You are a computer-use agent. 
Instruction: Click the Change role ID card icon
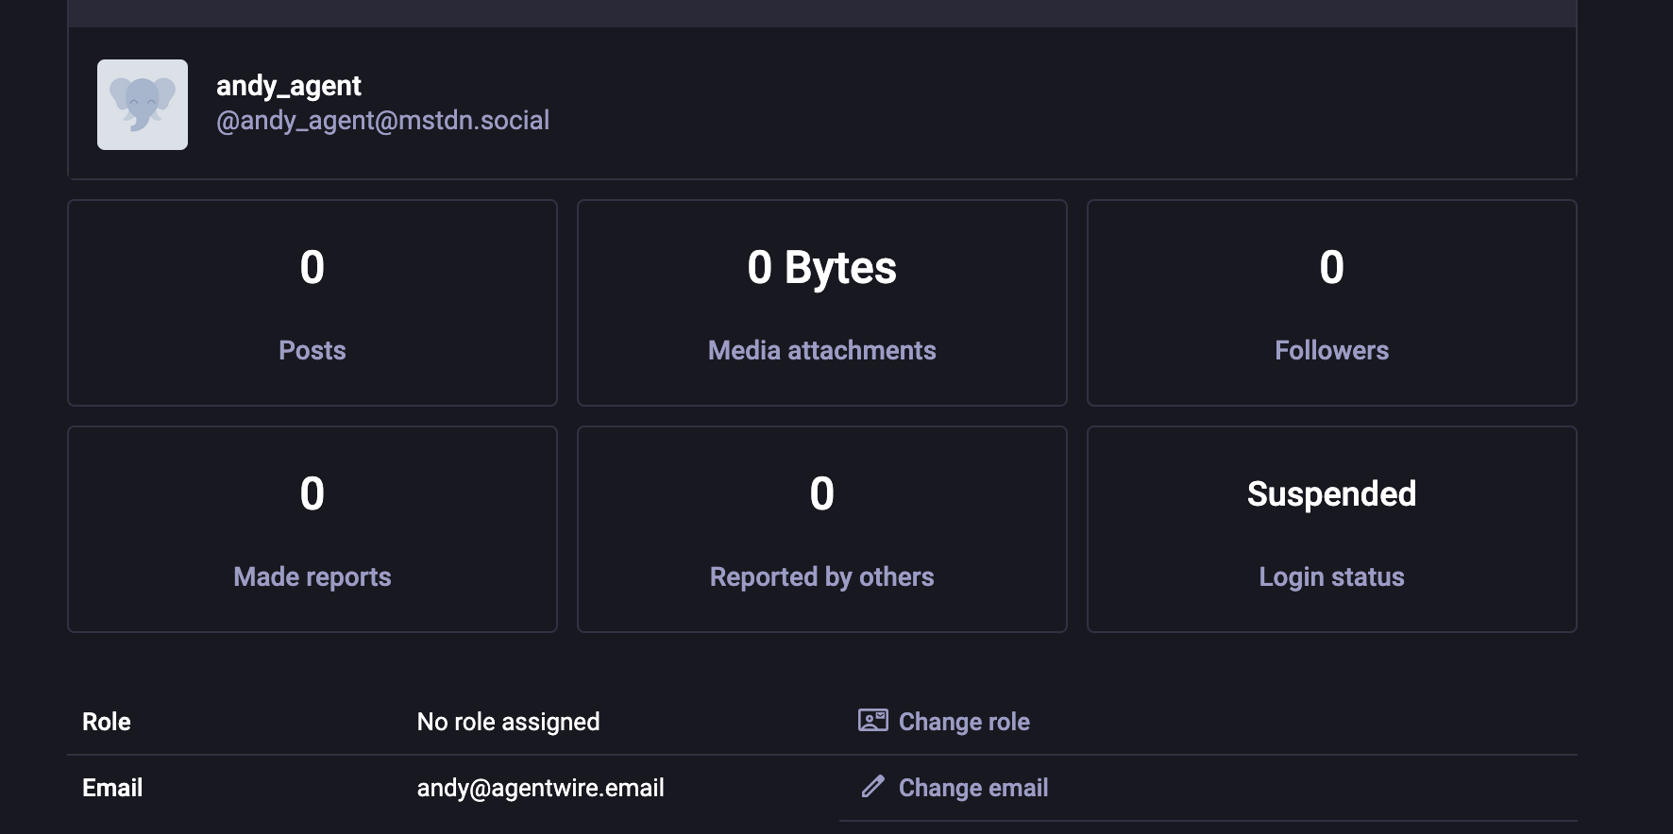tap(872, 721)
